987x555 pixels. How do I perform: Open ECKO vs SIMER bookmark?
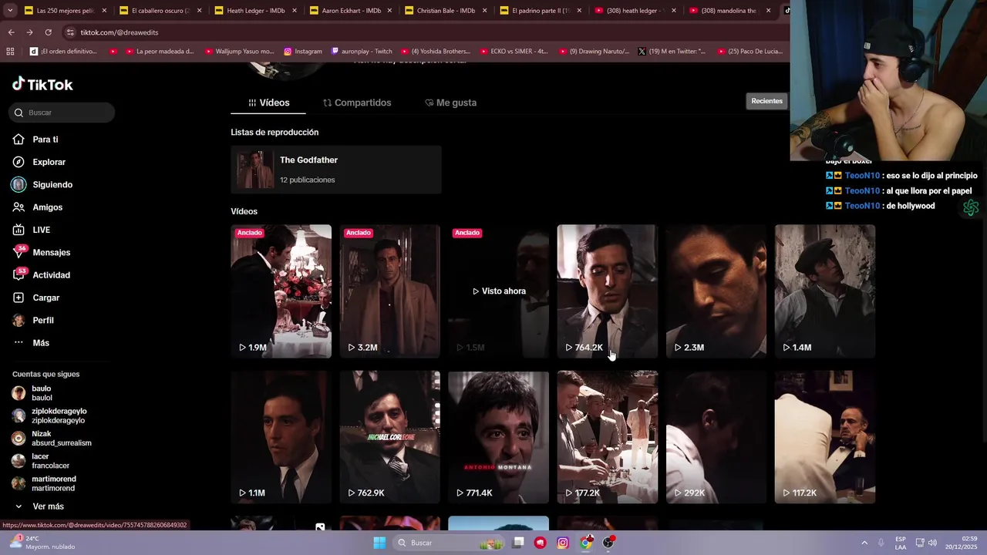coord(513,52)
